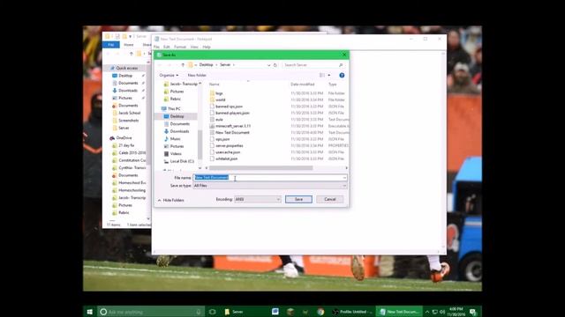Select Rubric folder in Save As pane
This screenshot has width=565, height=317.
(x=175, y=99)
